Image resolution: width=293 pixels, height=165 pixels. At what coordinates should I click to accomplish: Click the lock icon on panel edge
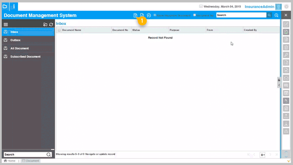[279, 80]
